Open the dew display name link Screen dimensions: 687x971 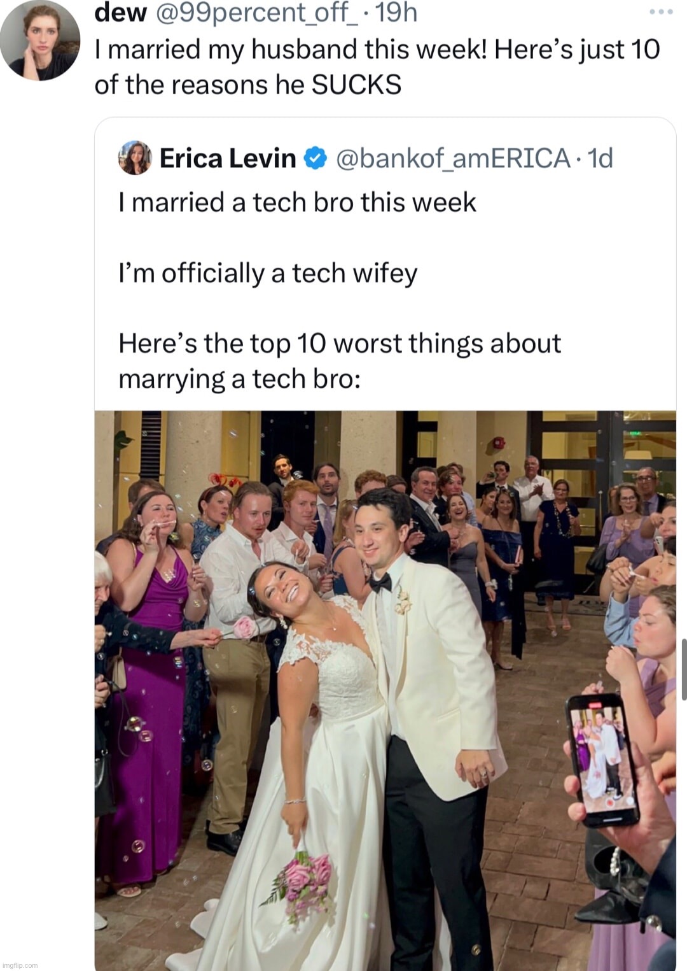pyautogui.click(x=120, y=13)
